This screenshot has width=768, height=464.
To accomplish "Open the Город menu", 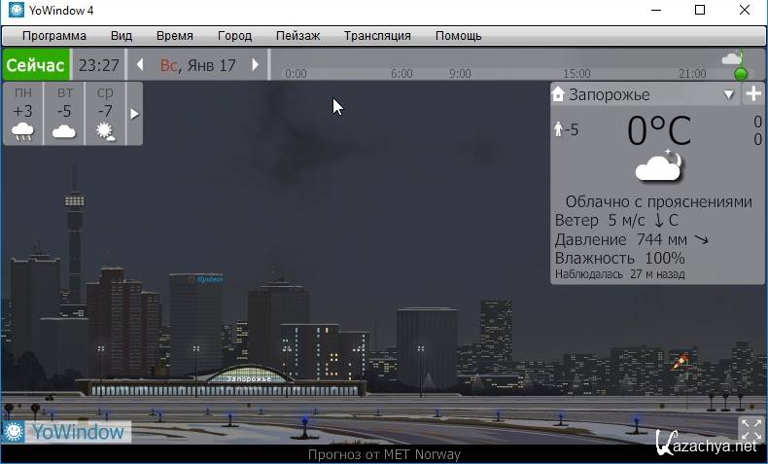I will pos(234,36).
